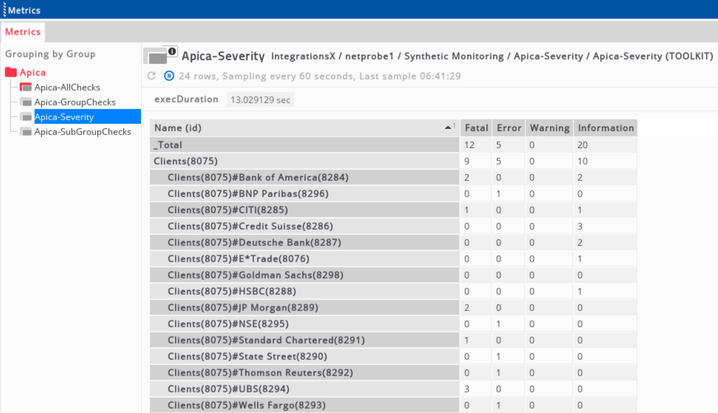The height and width of the screenshot is (413, 718).
Task: Select the _Total row
Action: point(169,145)
